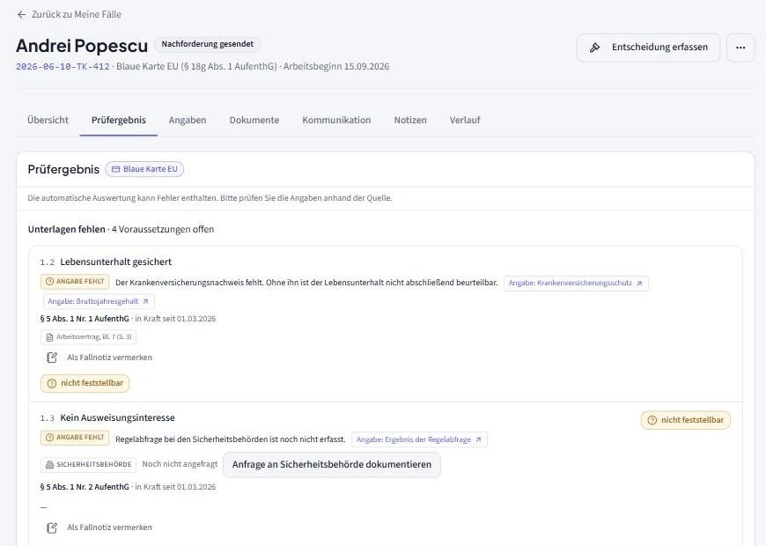766x546 pixels.
Task: Click question-mark icon of Lebensunterhalt nicht feststellbar badge
Action: tap(52, 384)
